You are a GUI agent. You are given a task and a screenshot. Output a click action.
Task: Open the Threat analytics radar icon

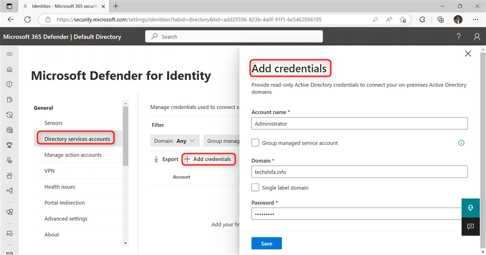[x=10, y=130]
